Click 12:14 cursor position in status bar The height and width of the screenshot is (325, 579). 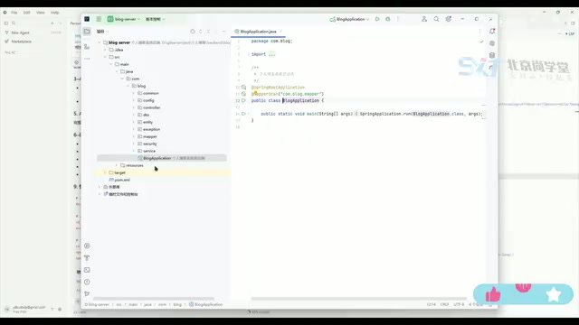point(431,305)
